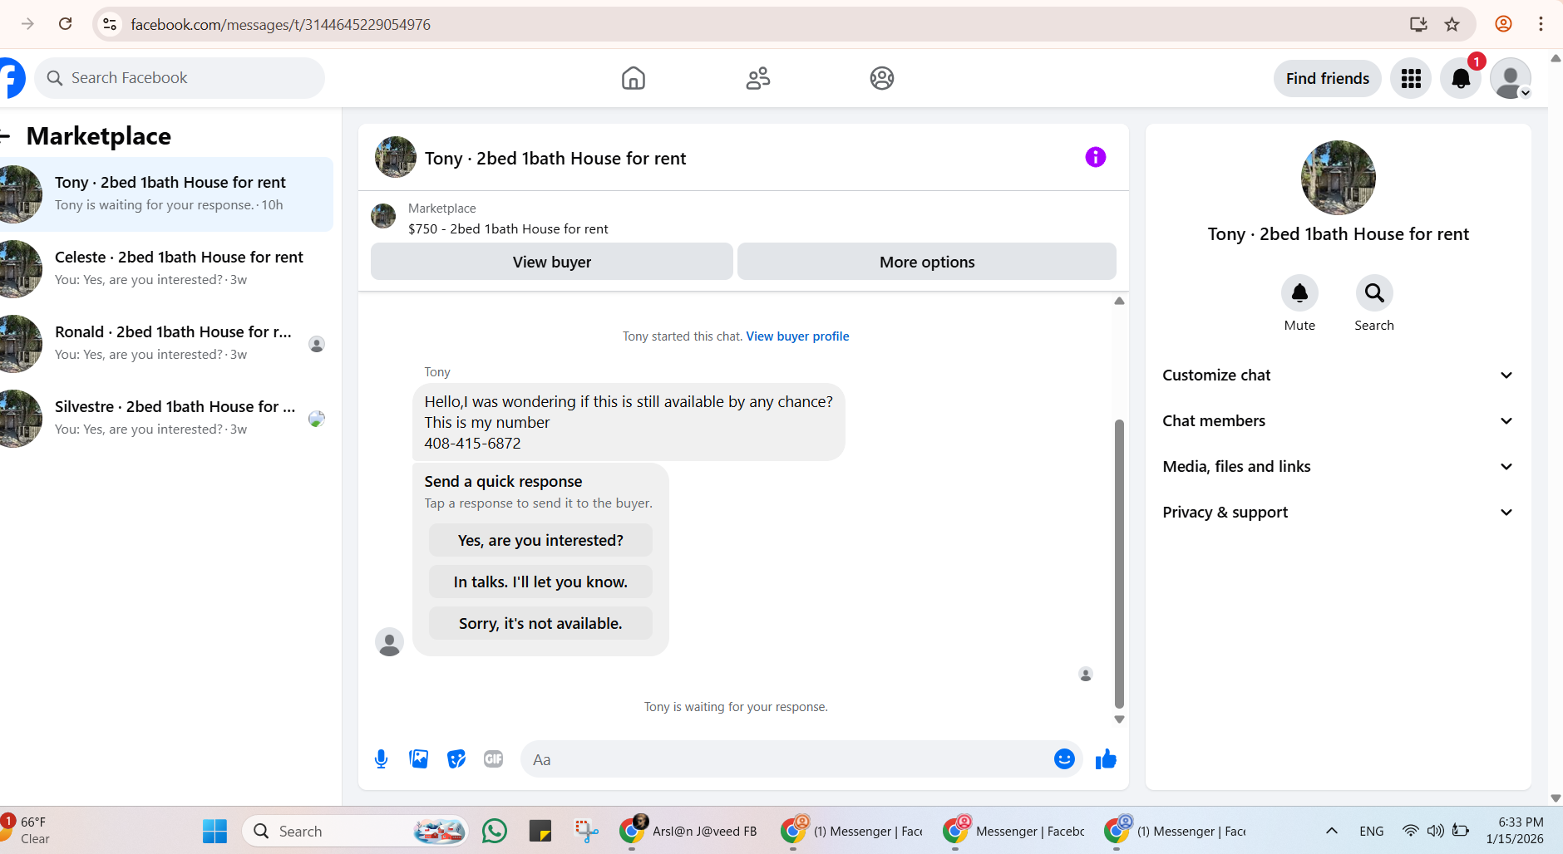
Task: Open conversation information purple icon
Action: click(1095, 157)
